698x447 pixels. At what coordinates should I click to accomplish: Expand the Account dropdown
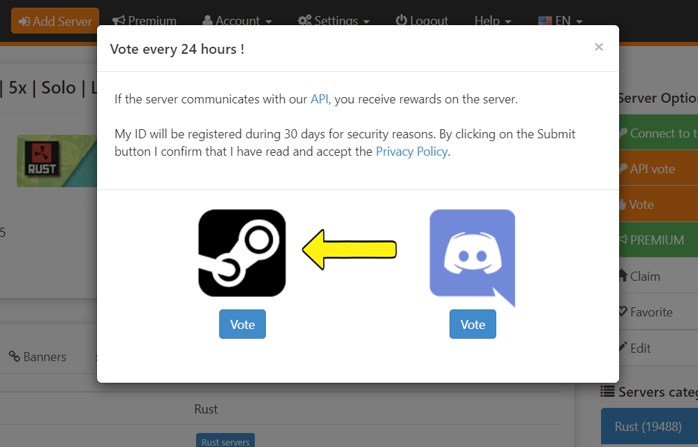pos(237,20)
